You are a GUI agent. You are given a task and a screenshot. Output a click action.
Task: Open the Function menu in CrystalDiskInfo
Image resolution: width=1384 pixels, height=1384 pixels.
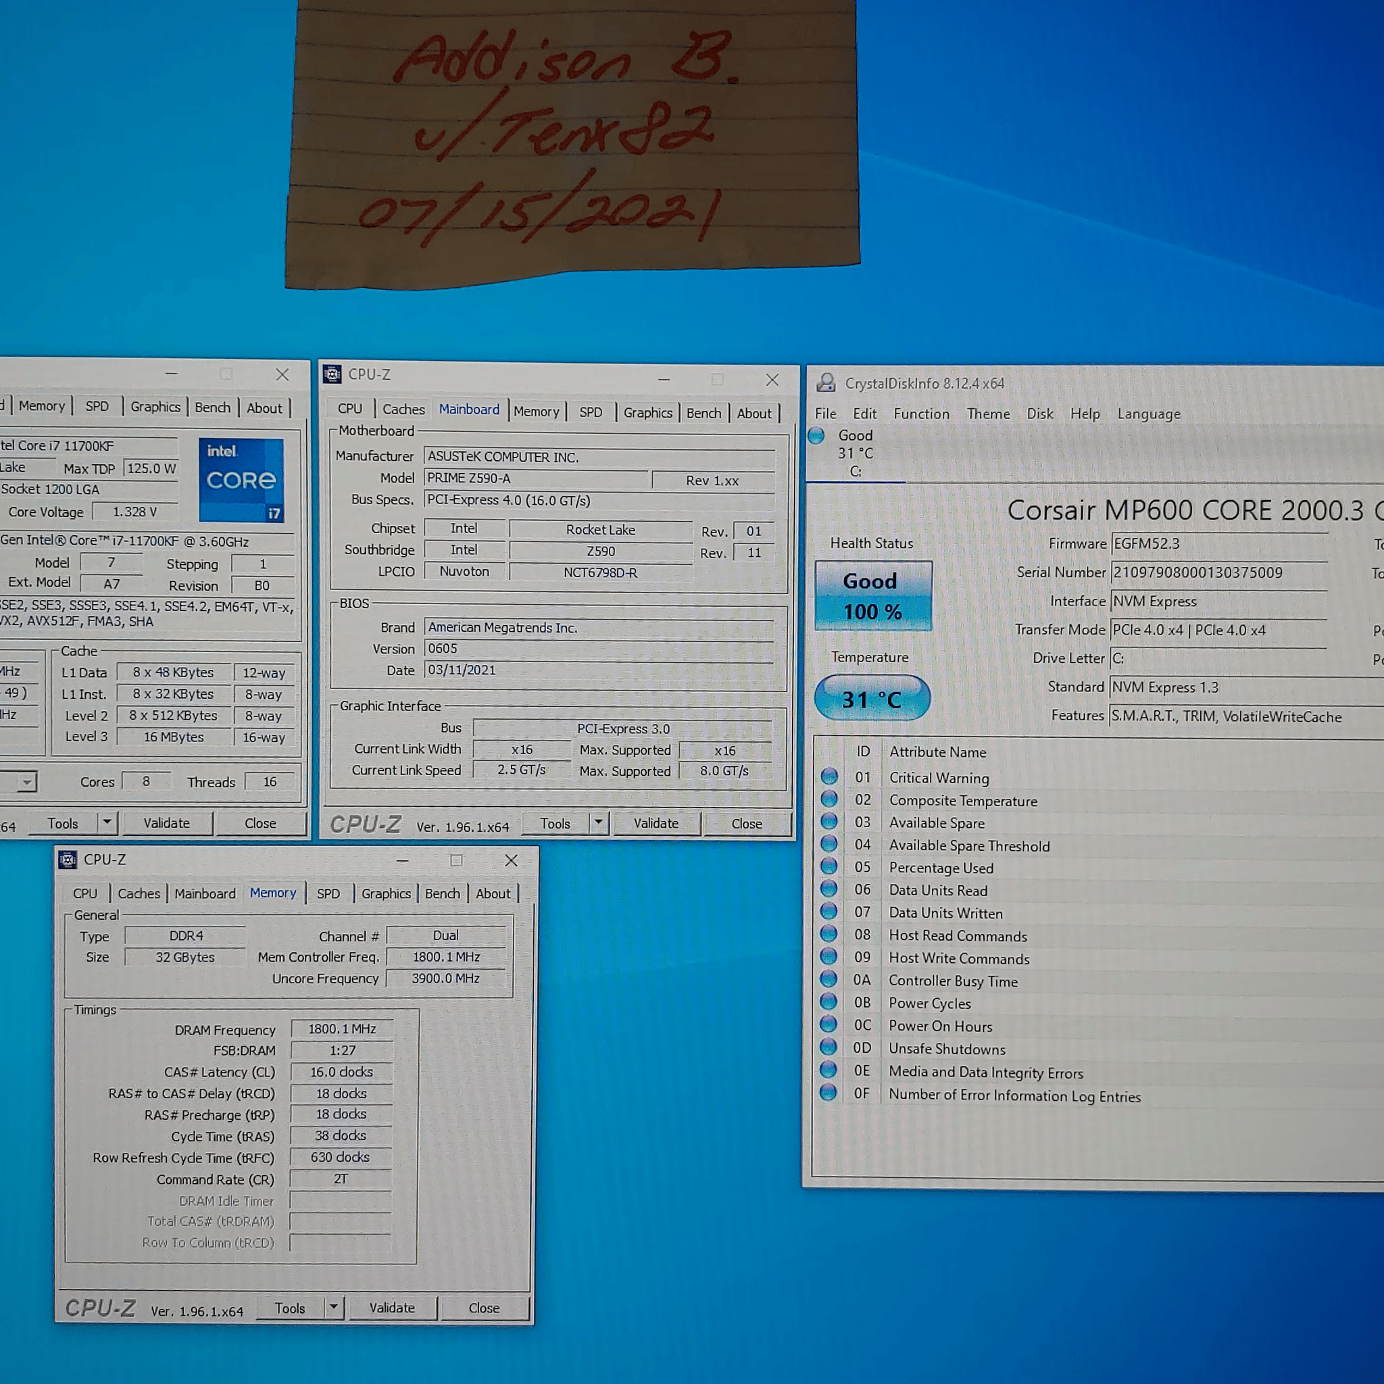(x=921, y=414)
